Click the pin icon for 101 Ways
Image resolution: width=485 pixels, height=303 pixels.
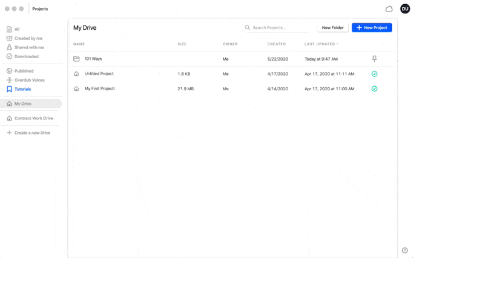tap(374, 59)
